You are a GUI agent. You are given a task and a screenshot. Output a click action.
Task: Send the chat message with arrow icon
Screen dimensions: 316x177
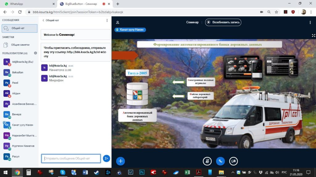[106, 158]
